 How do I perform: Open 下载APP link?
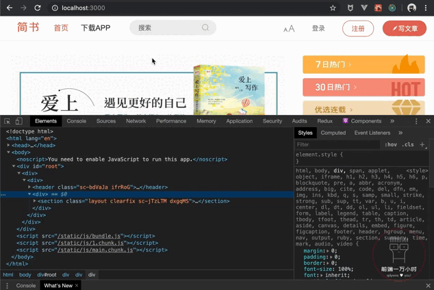95,28
